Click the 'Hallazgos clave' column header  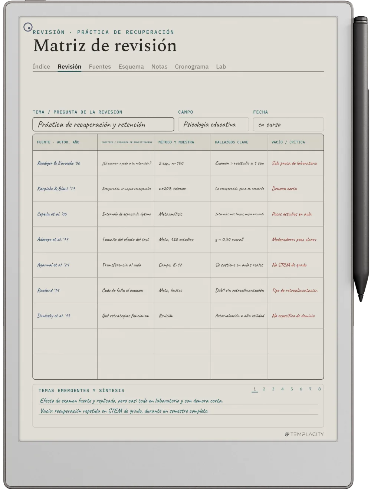point(239,142)
